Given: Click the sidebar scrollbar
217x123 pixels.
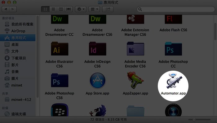Looking at the screenshot, I should tap(38, 57).
